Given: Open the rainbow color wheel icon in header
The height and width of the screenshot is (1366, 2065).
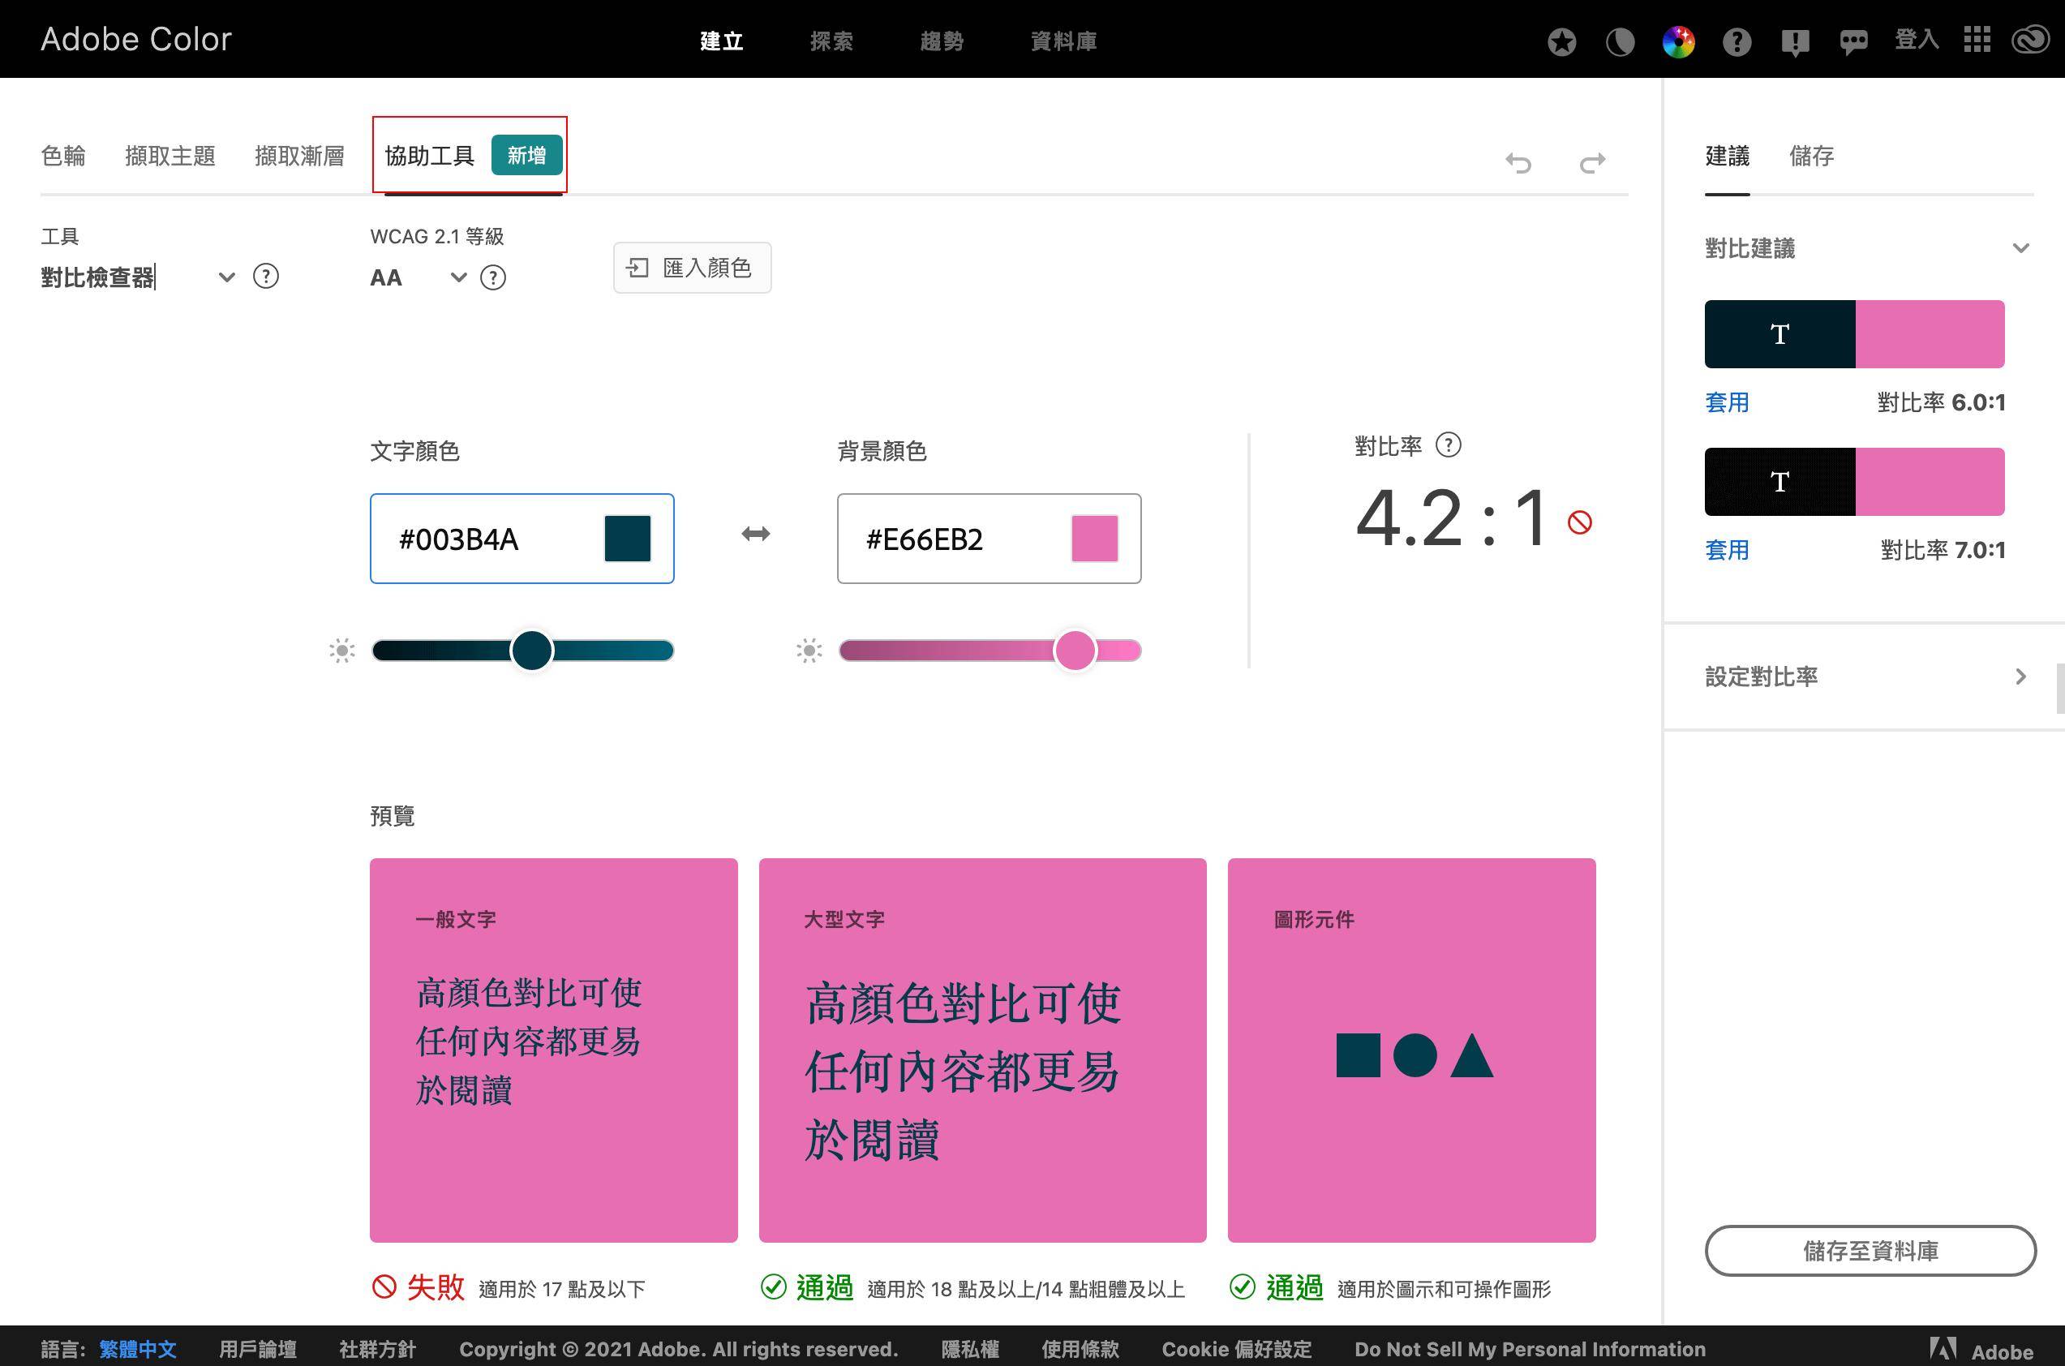Looking at the screenshot, I should tap(1678, 40).
